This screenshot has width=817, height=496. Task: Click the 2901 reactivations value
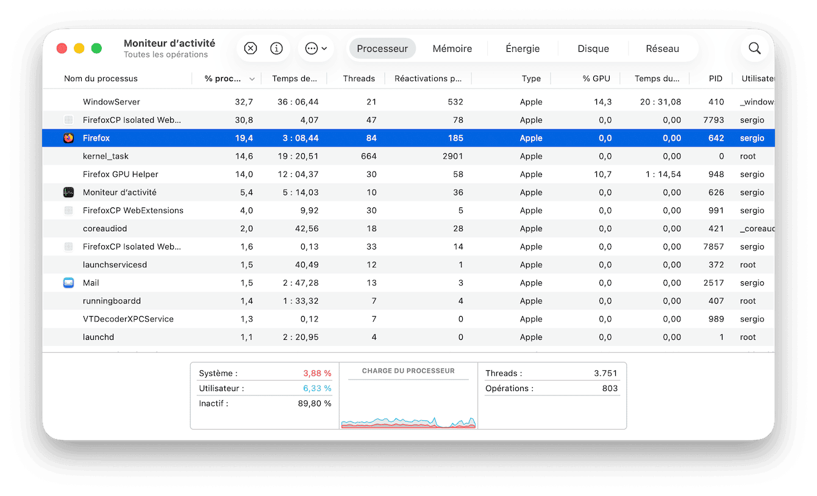(x=452, y=156)
